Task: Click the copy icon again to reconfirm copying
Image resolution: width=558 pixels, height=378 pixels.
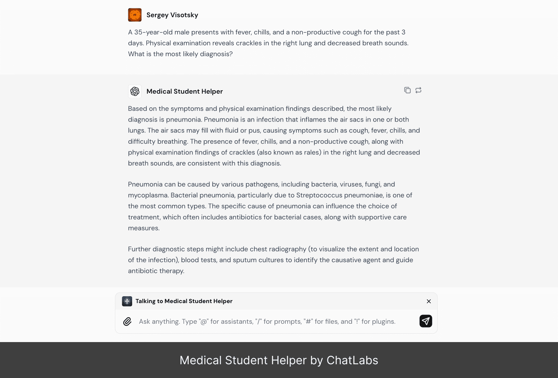Action: 407,90
